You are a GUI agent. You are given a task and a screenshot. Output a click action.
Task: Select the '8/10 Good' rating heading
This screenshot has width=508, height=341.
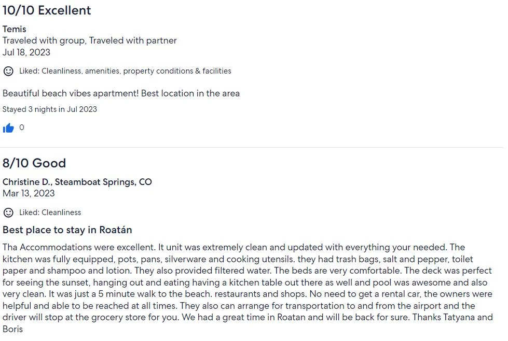pyautogui.click(x=34, y=163)
